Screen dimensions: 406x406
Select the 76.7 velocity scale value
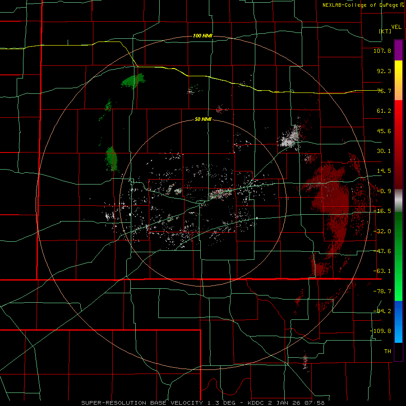coord(384,91)
